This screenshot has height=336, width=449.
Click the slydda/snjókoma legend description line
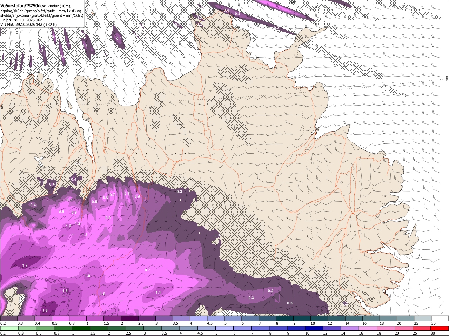click(42, 15)
